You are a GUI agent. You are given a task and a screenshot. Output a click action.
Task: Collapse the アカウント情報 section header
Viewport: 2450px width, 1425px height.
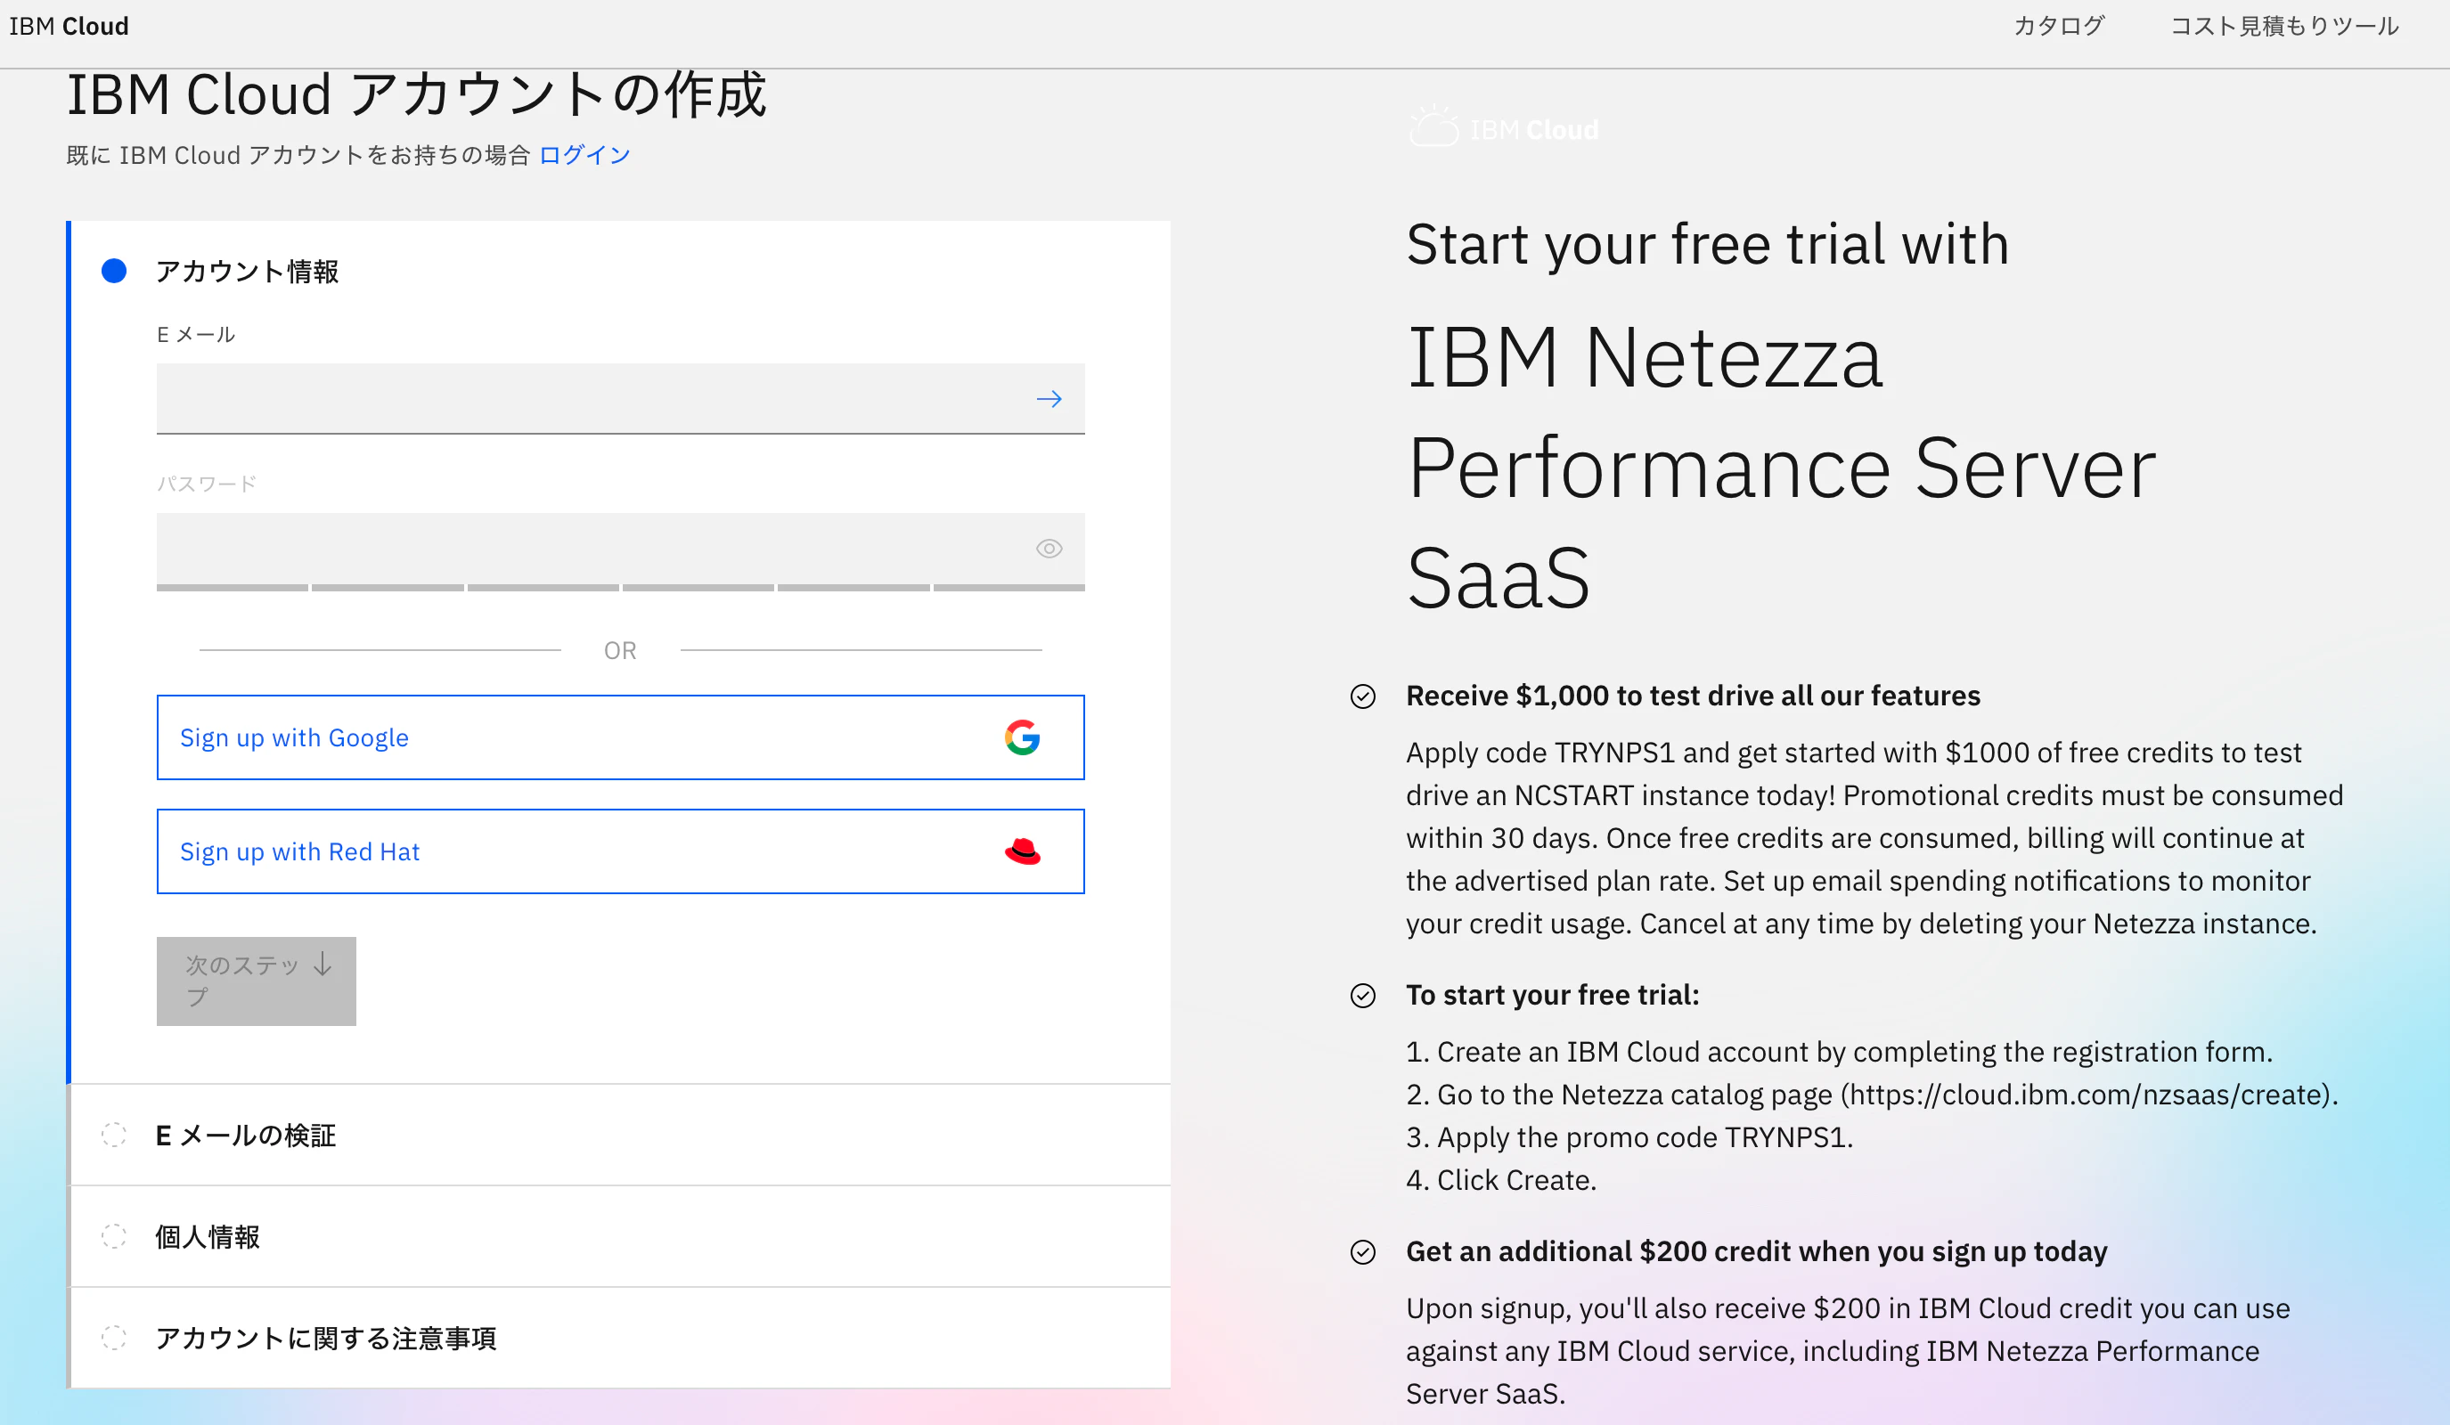(x=247, y=272)
